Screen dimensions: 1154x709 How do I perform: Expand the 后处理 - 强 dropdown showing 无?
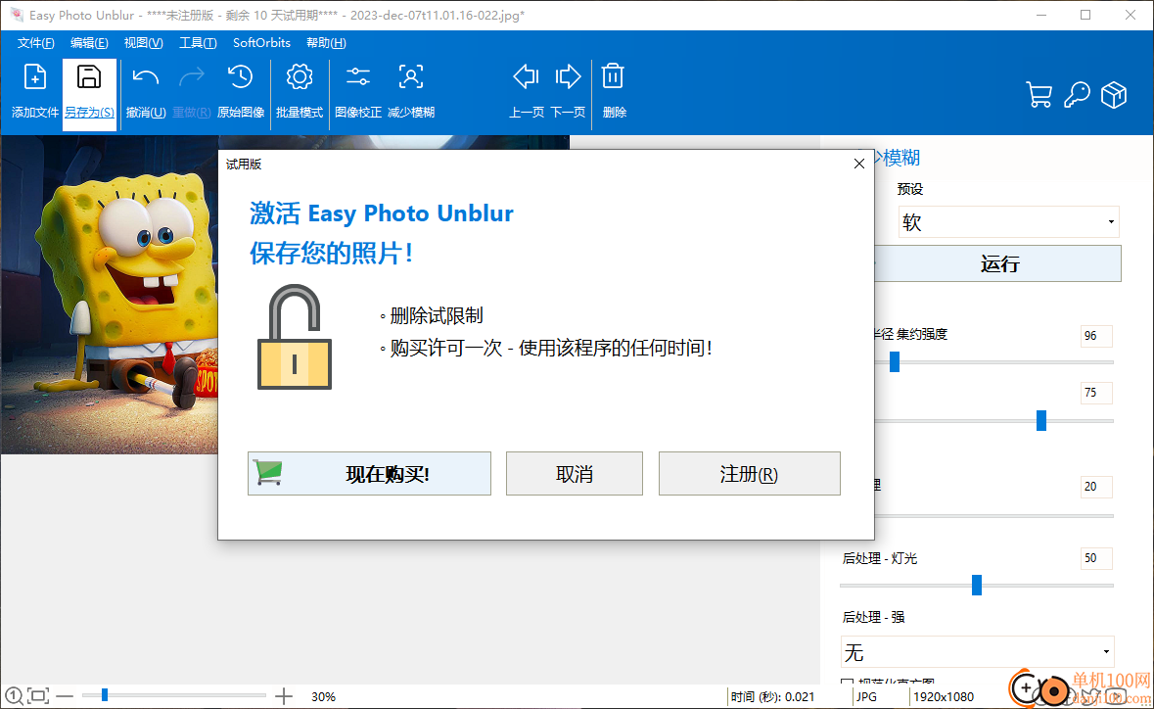[x=978, y=652]
